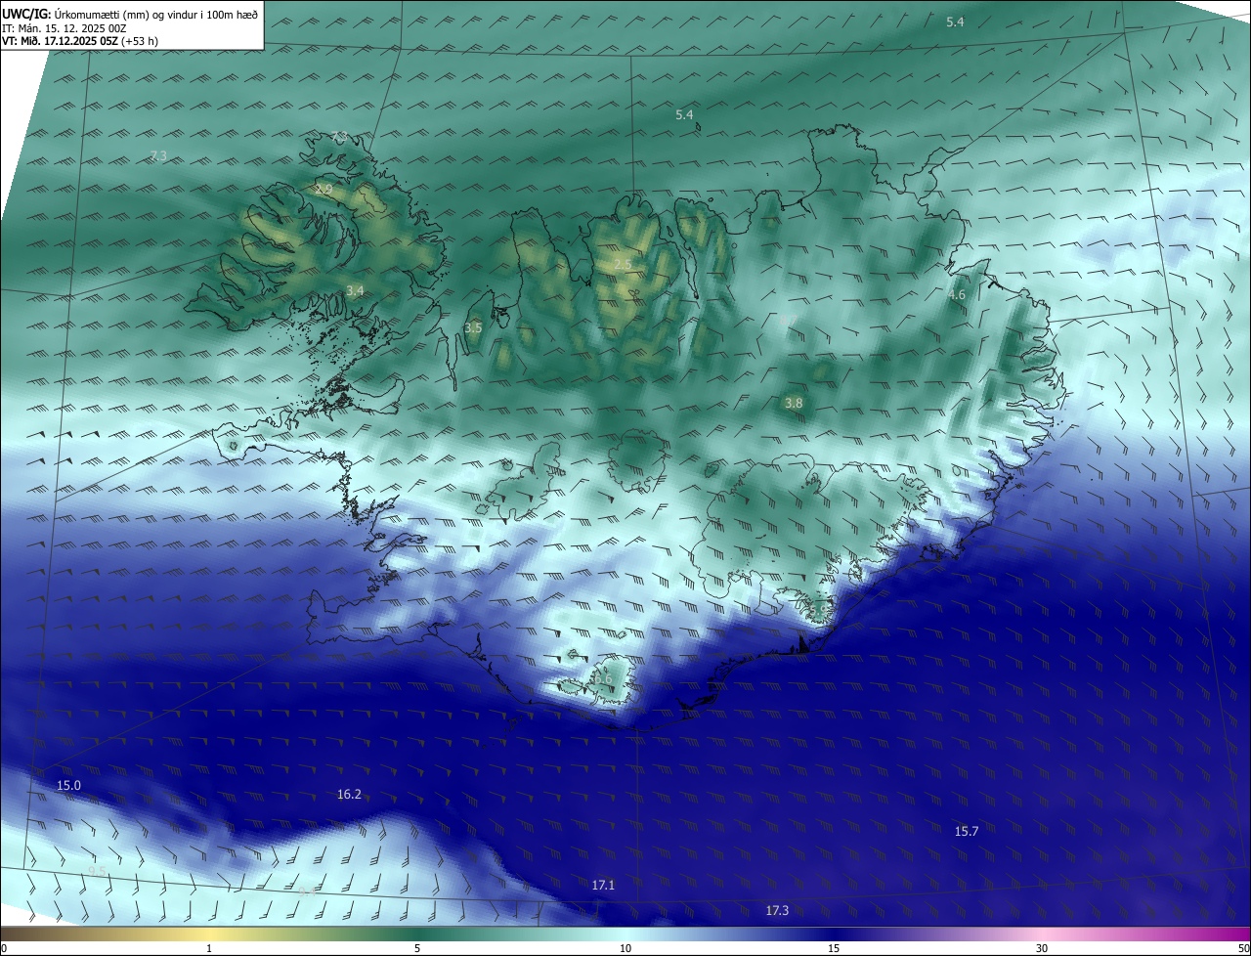Select the 3.5 value label on the map
The image size is (1251, 956).
coord(473,327)
